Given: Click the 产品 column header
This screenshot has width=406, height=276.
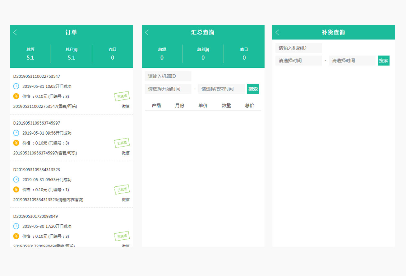Looking at the screenshot, I should 156,106.
